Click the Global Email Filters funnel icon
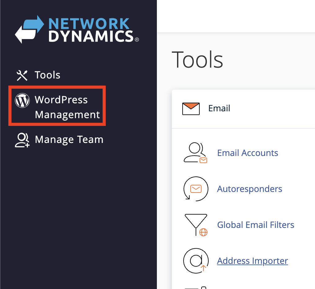 tap(196, 225)
